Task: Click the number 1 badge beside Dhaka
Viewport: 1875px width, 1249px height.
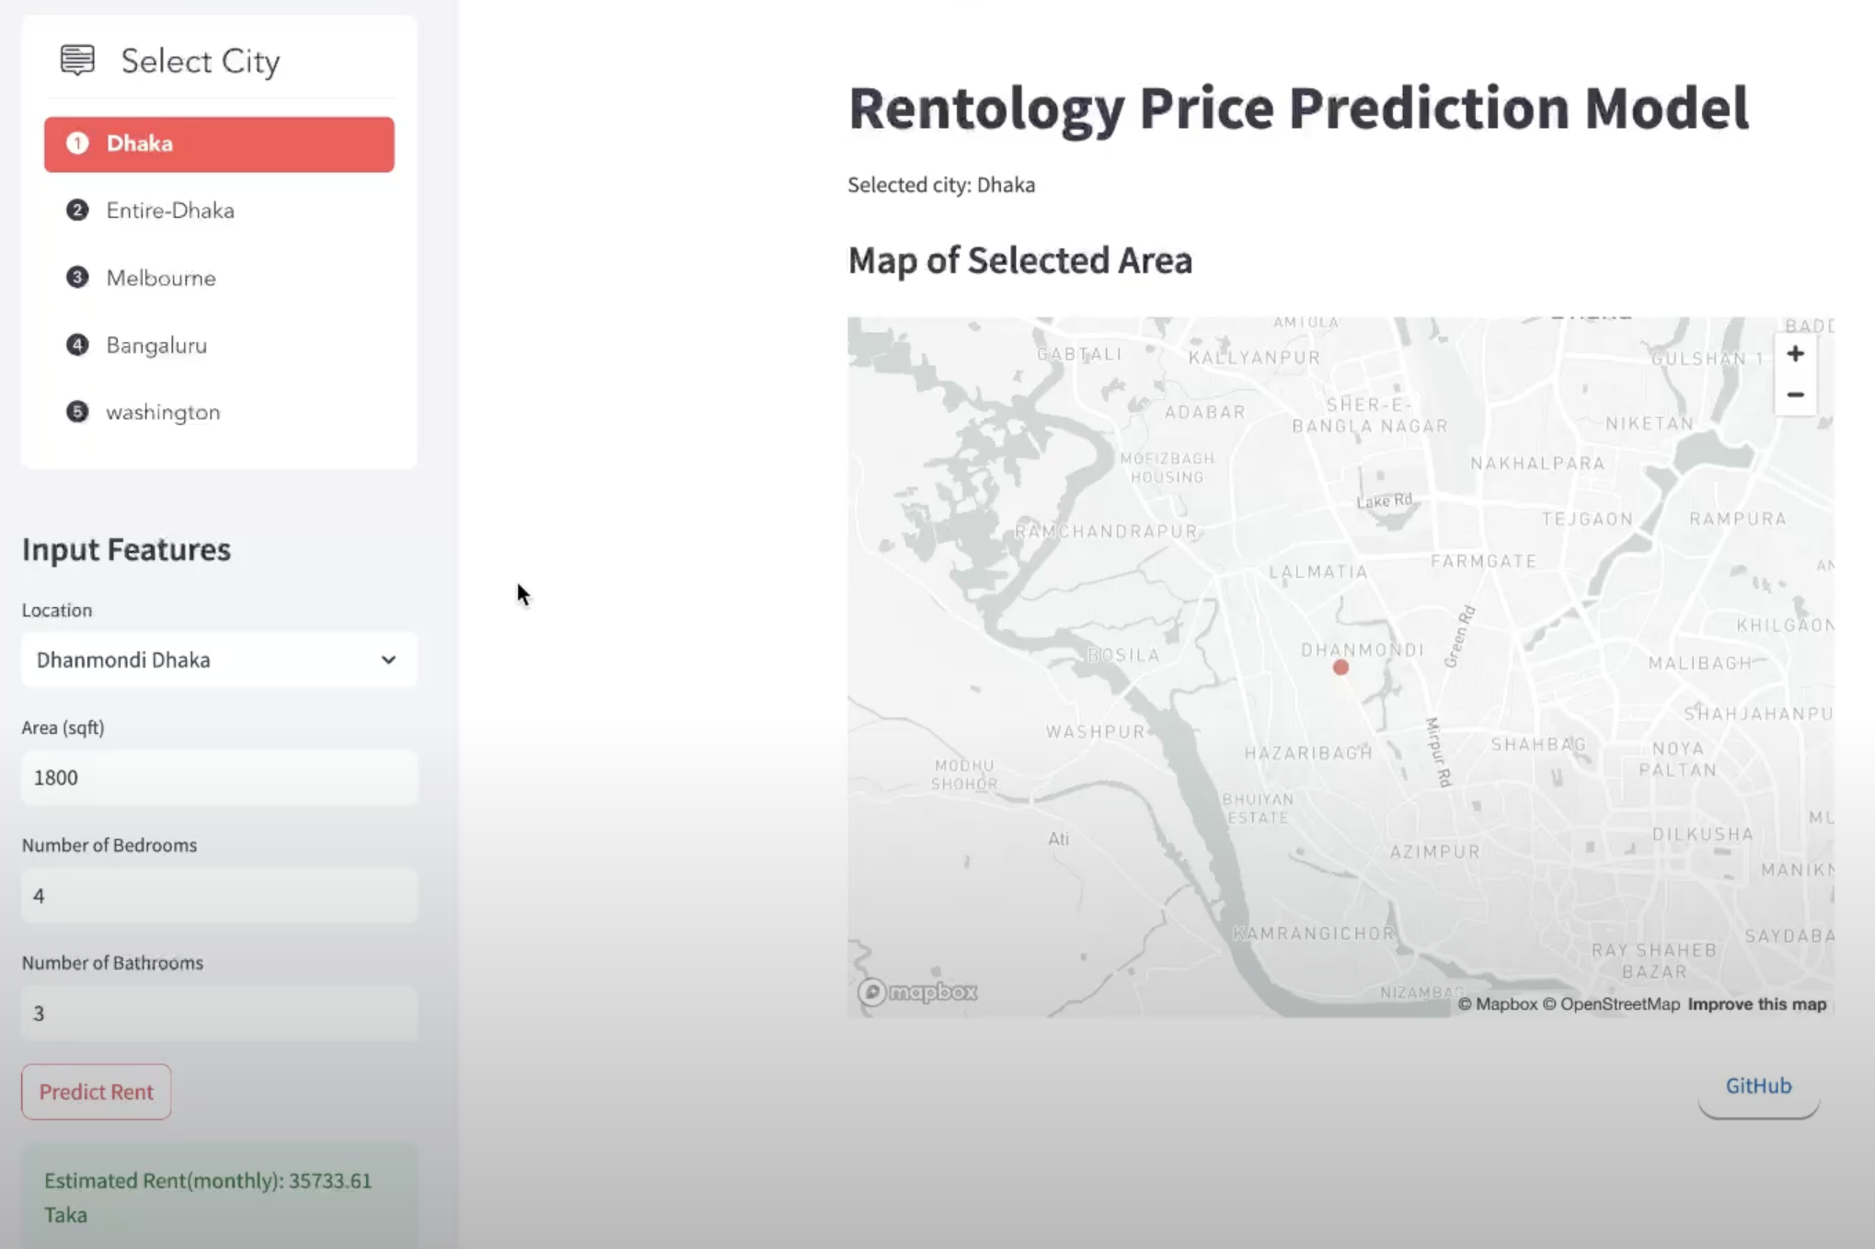Action: pos(77,143)
